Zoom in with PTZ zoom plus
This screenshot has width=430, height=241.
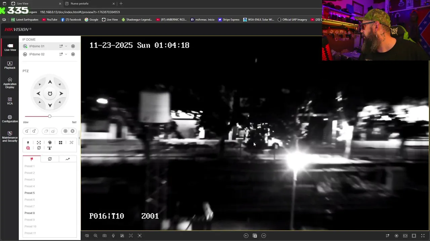click(34, 131)
